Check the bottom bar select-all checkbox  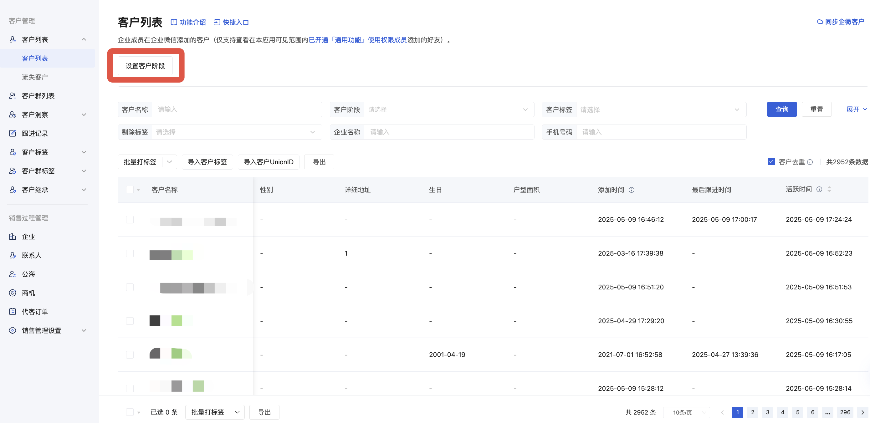[x=130, y=412]
